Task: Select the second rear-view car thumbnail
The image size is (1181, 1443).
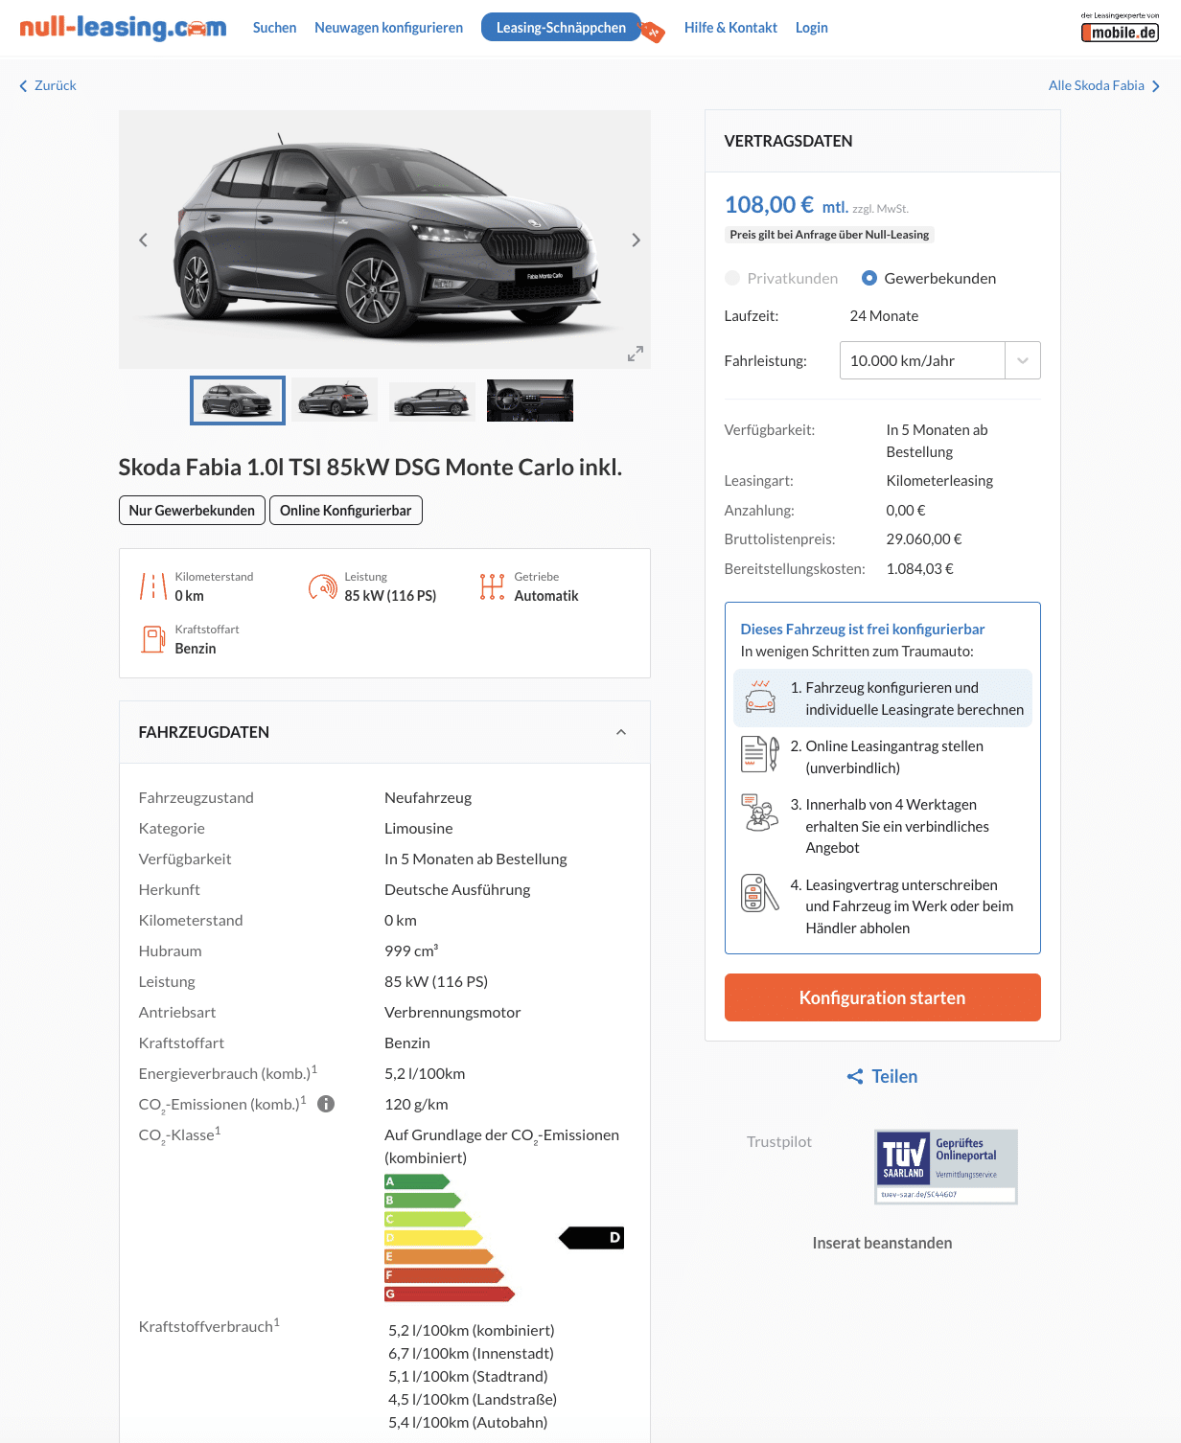Action: tap(335, 401)
